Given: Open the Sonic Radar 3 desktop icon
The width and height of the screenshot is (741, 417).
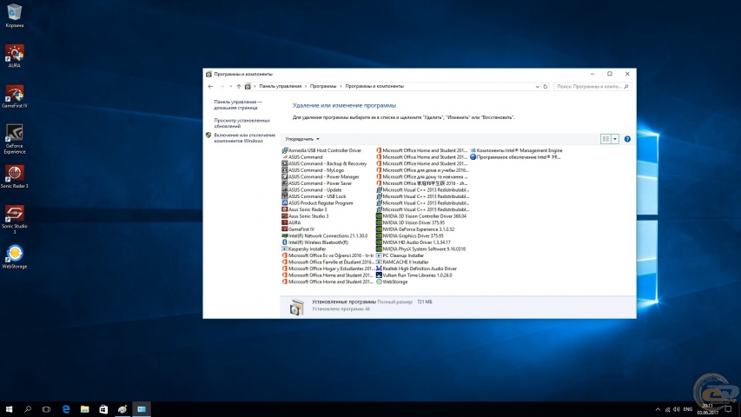Looking at the screenshot, I should point(14,177).
